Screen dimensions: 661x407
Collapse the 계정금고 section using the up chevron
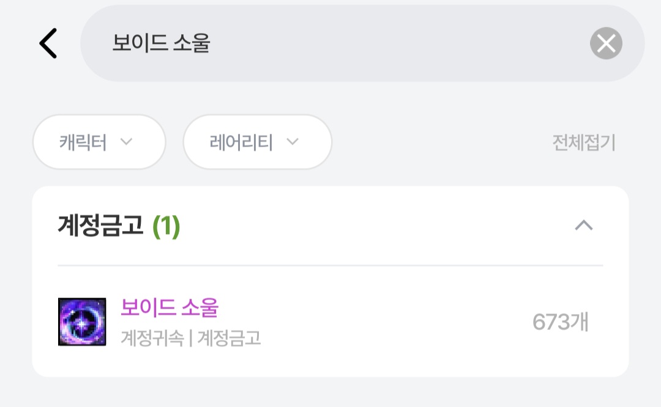584,226
